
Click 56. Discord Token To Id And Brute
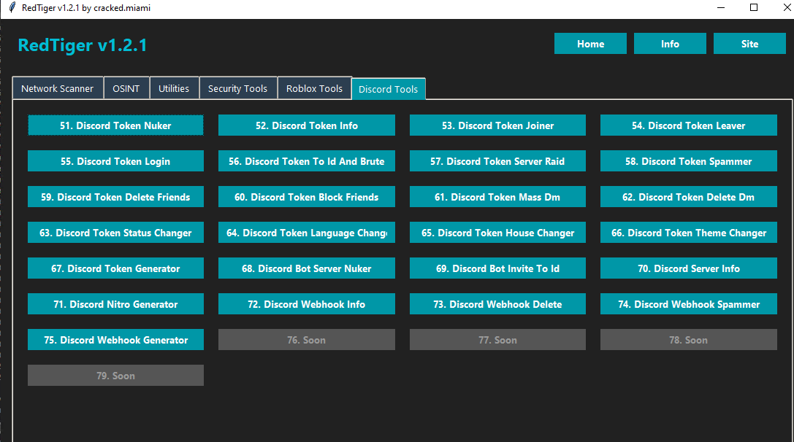pyautogui.click(x=306, y=160)
